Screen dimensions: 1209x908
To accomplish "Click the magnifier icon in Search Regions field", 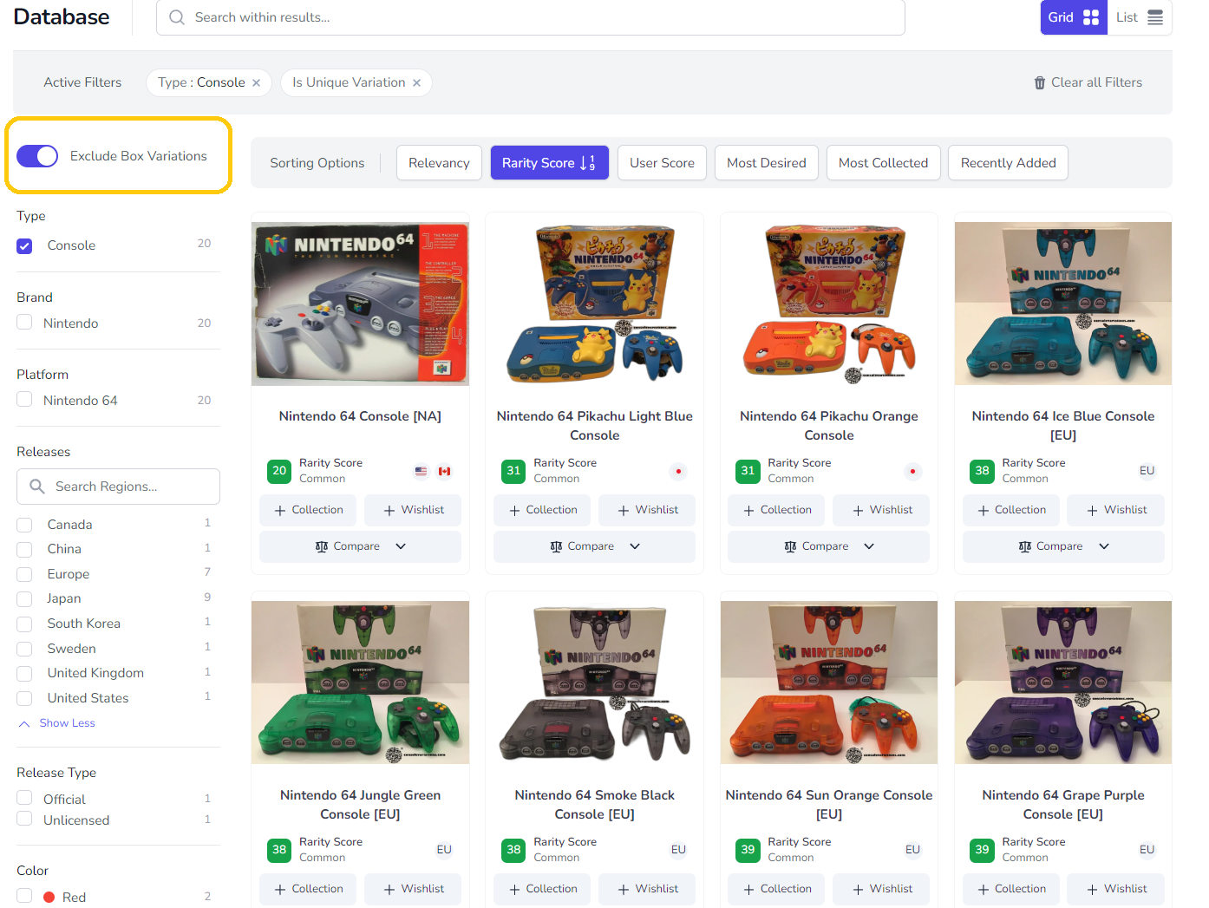I will [x=37, y=487].
